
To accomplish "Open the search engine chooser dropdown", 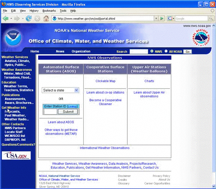I will (x=173, y=18).
